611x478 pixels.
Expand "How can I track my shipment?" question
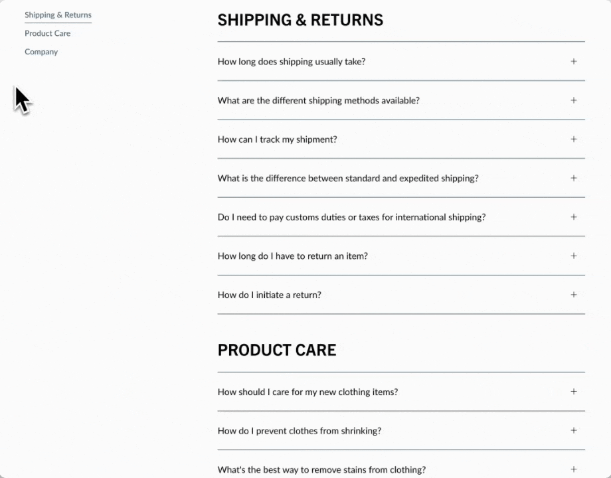coord(277,139)
